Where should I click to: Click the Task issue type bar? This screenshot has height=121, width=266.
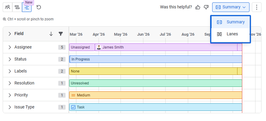(x=156, y=107)
